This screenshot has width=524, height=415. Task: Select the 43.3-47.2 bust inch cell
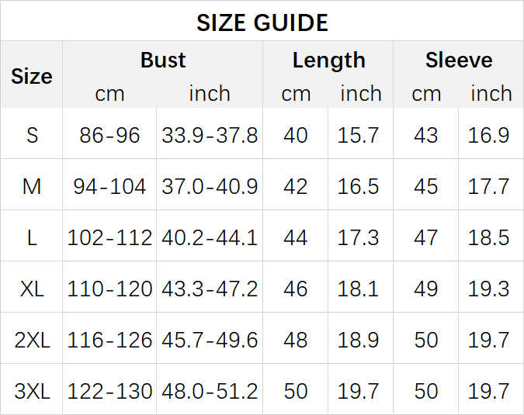[x=210, y=289]
